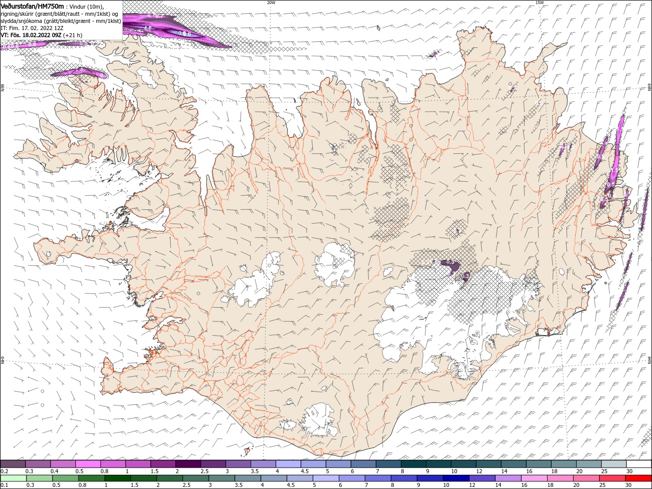Viewport: 652px width, 489px height.
Task: Click the '2.5' label under the lower legend
Action: [x=186, y=485]
